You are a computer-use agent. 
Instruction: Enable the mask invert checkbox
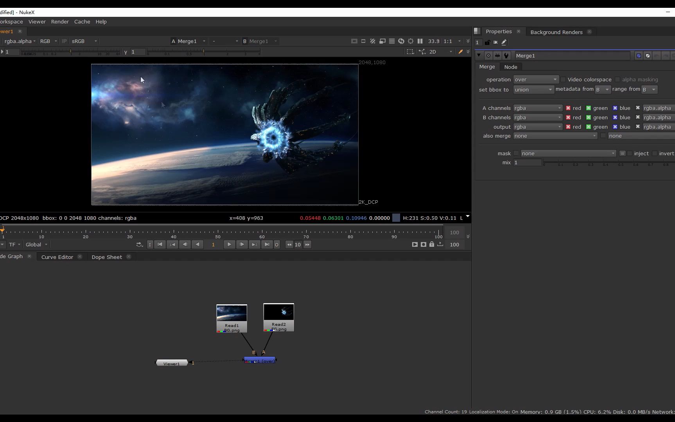tap(655, 153)
